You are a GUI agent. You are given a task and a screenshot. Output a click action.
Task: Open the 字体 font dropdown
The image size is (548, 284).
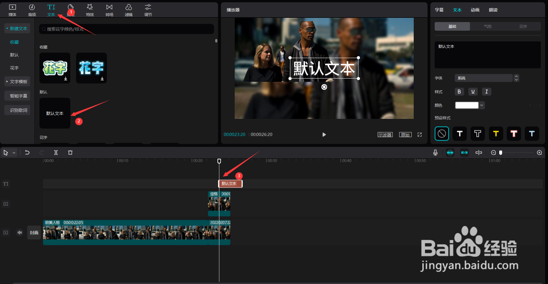click(x=484, y=78)
